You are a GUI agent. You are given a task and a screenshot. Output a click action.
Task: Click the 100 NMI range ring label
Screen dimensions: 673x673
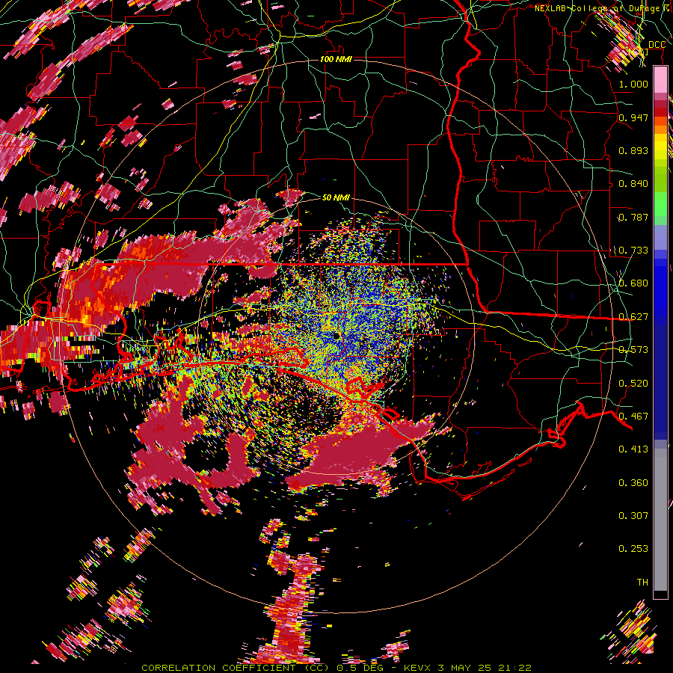click(336, 59)
